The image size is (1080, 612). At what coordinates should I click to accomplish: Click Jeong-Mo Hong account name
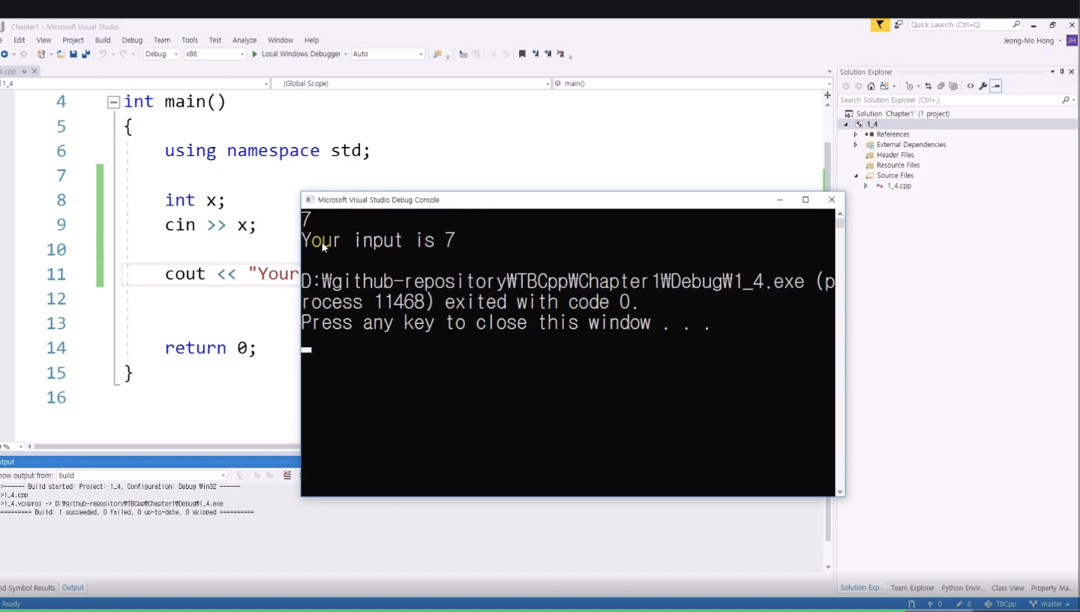(1028, 40)
